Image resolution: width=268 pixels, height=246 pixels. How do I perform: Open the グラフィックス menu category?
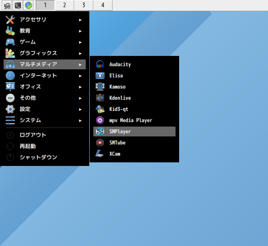click(45, 53)
